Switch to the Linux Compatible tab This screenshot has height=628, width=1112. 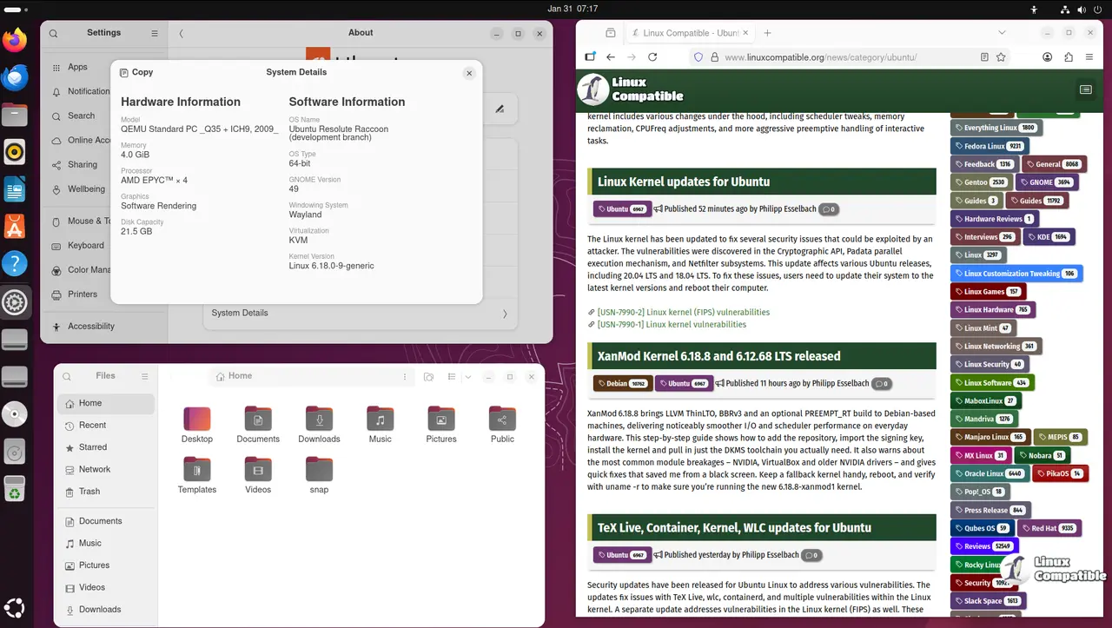[688, 33]
